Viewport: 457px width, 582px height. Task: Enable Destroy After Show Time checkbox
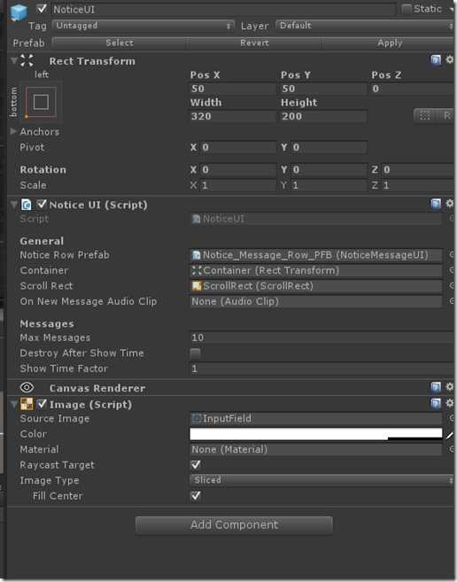click(195, 353)
